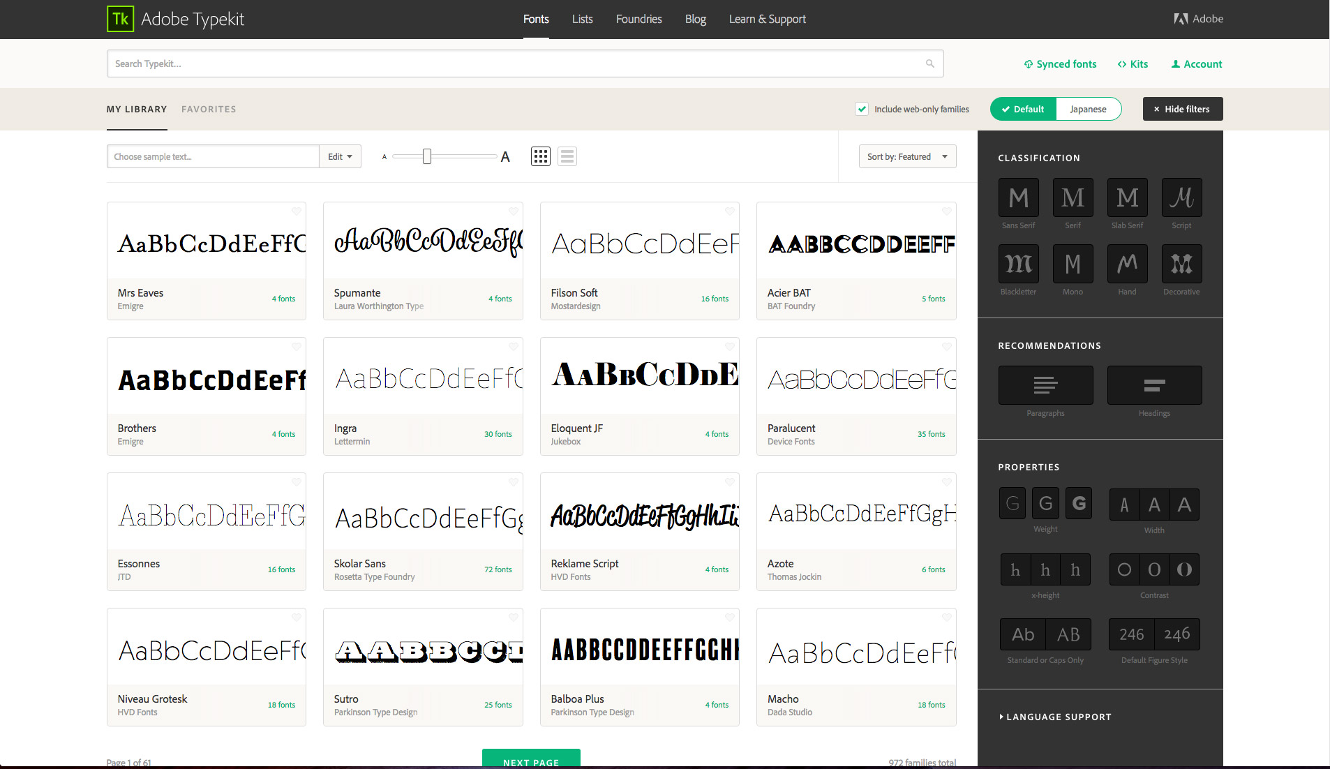Expand the Language Support section
1330x769 pixels.
(x=1055, y=716)
